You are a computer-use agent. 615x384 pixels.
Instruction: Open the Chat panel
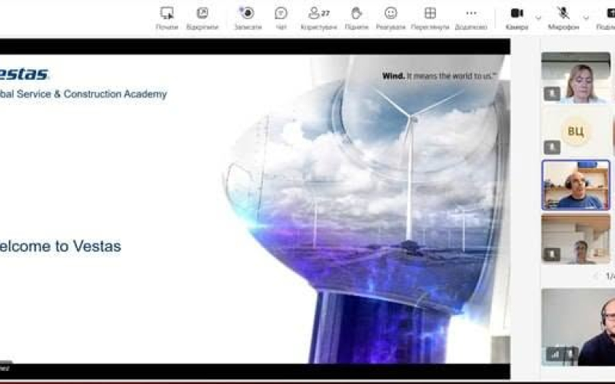281,18
